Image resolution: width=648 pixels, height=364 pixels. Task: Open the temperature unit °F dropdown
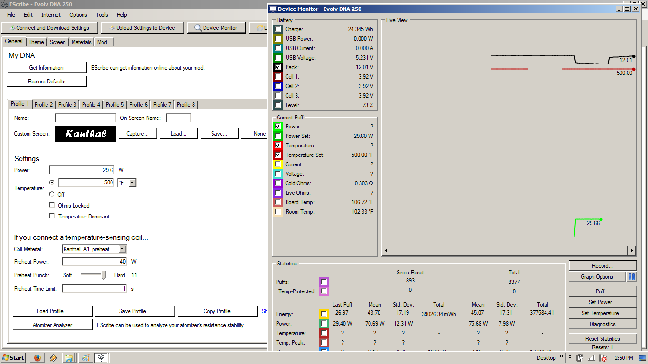click(132, 182)
